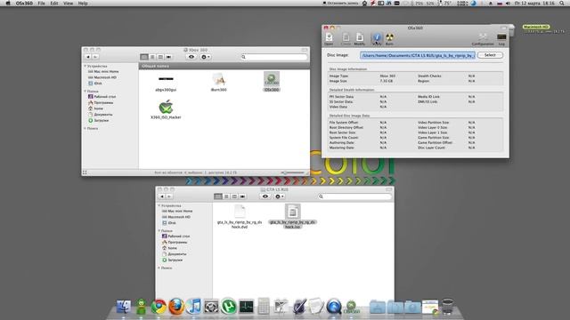570x320 pixels.
Task: Select Mac mini Home in Xbox 360 sidebar
Action: click(103, 71)
